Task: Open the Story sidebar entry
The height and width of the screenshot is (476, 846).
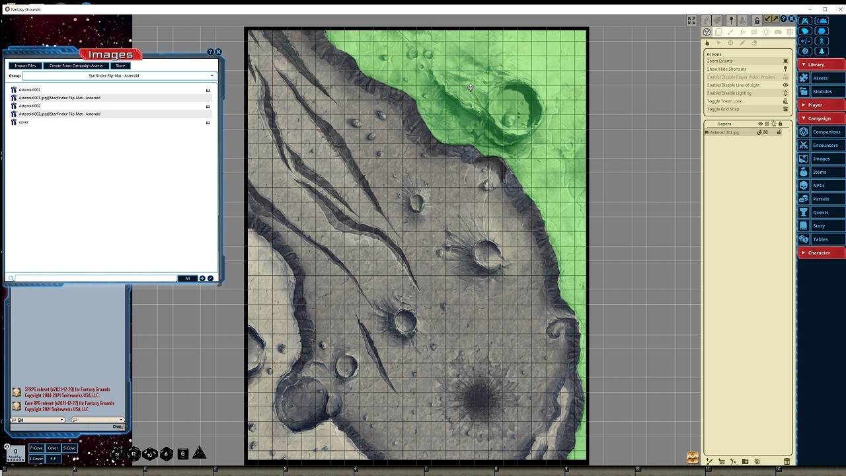Action: pos(820,225)
